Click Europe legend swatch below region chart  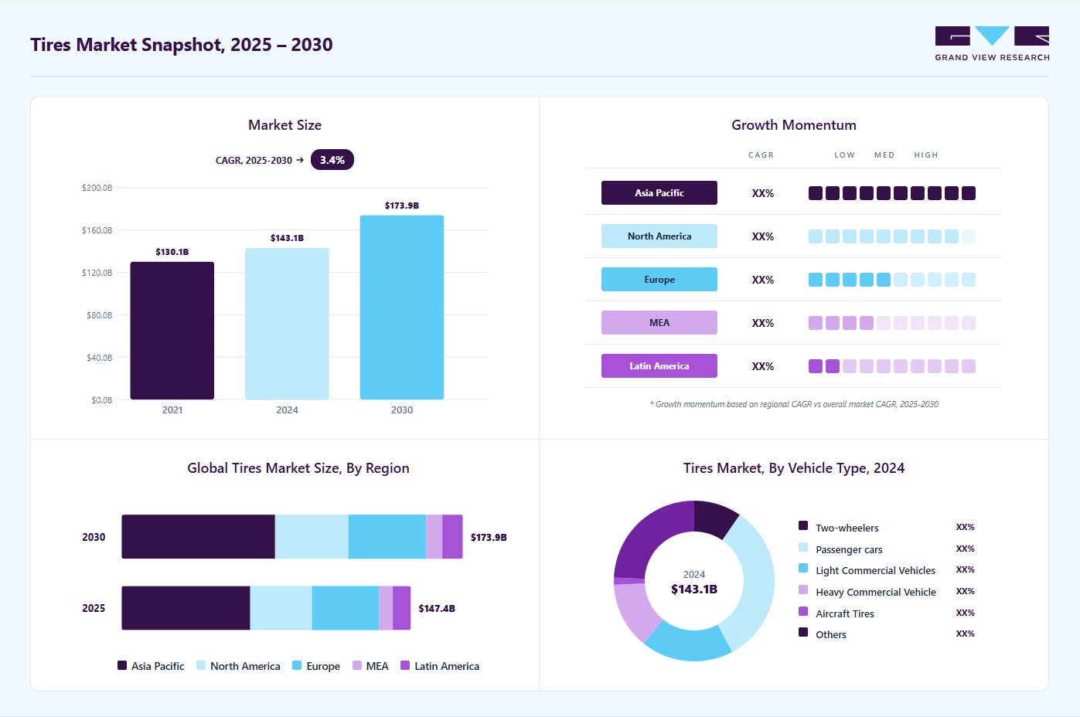coord(297,665)
